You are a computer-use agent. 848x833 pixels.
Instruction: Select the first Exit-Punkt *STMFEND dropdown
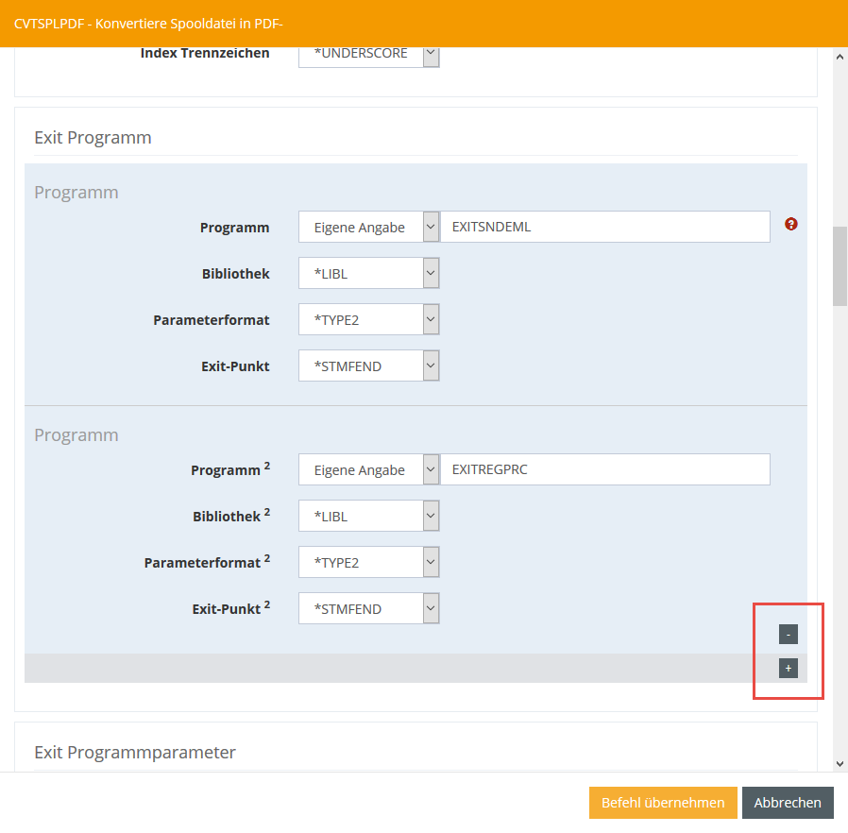coord(369,366)
